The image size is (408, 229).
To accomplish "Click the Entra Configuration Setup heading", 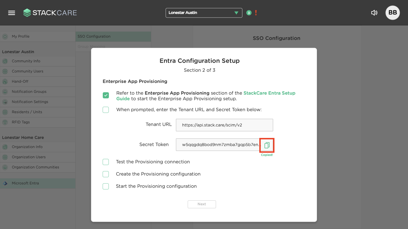I will (199, 61).
